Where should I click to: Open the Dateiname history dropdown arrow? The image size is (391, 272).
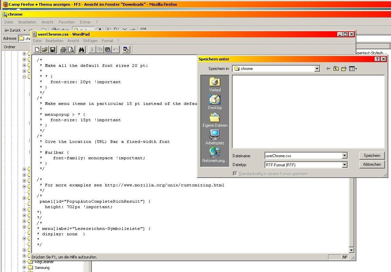coord(344,156)
